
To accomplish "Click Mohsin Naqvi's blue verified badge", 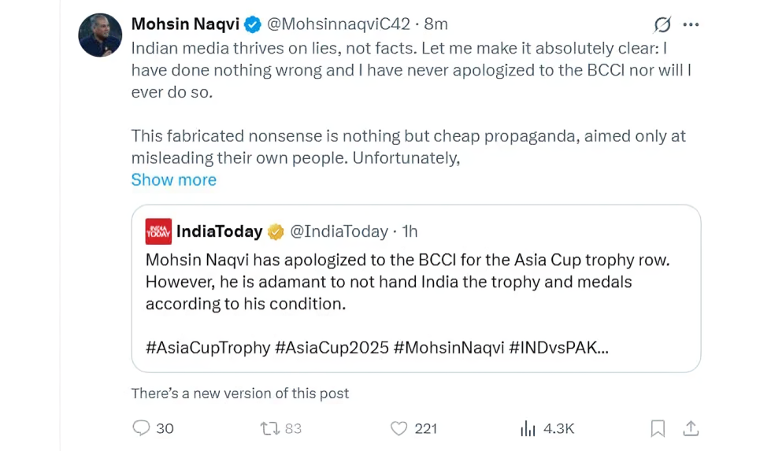I will coord(253,25).
